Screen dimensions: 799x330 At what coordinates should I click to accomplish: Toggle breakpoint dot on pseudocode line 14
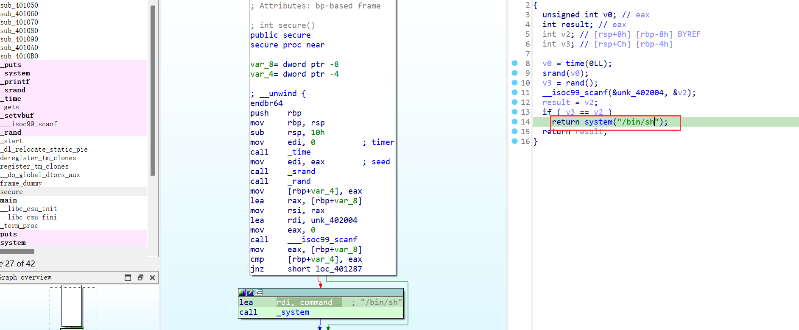pos(514,122)
